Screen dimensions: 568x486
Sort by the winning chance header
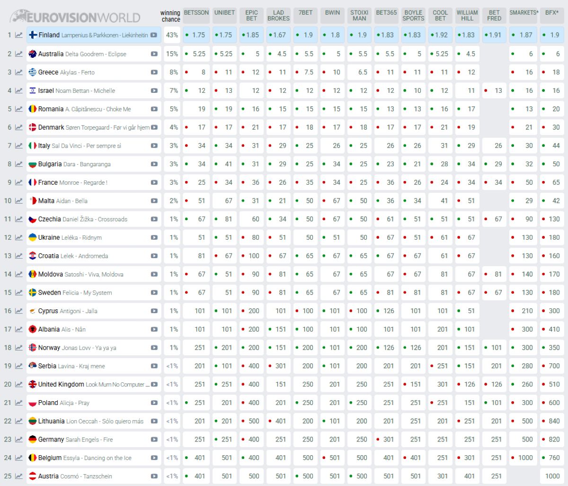pyautogui.click(x=170, y=16)
